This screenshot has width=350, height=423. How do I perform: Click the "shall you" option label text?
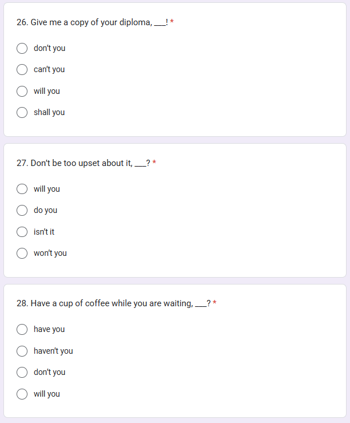[49, 113]
